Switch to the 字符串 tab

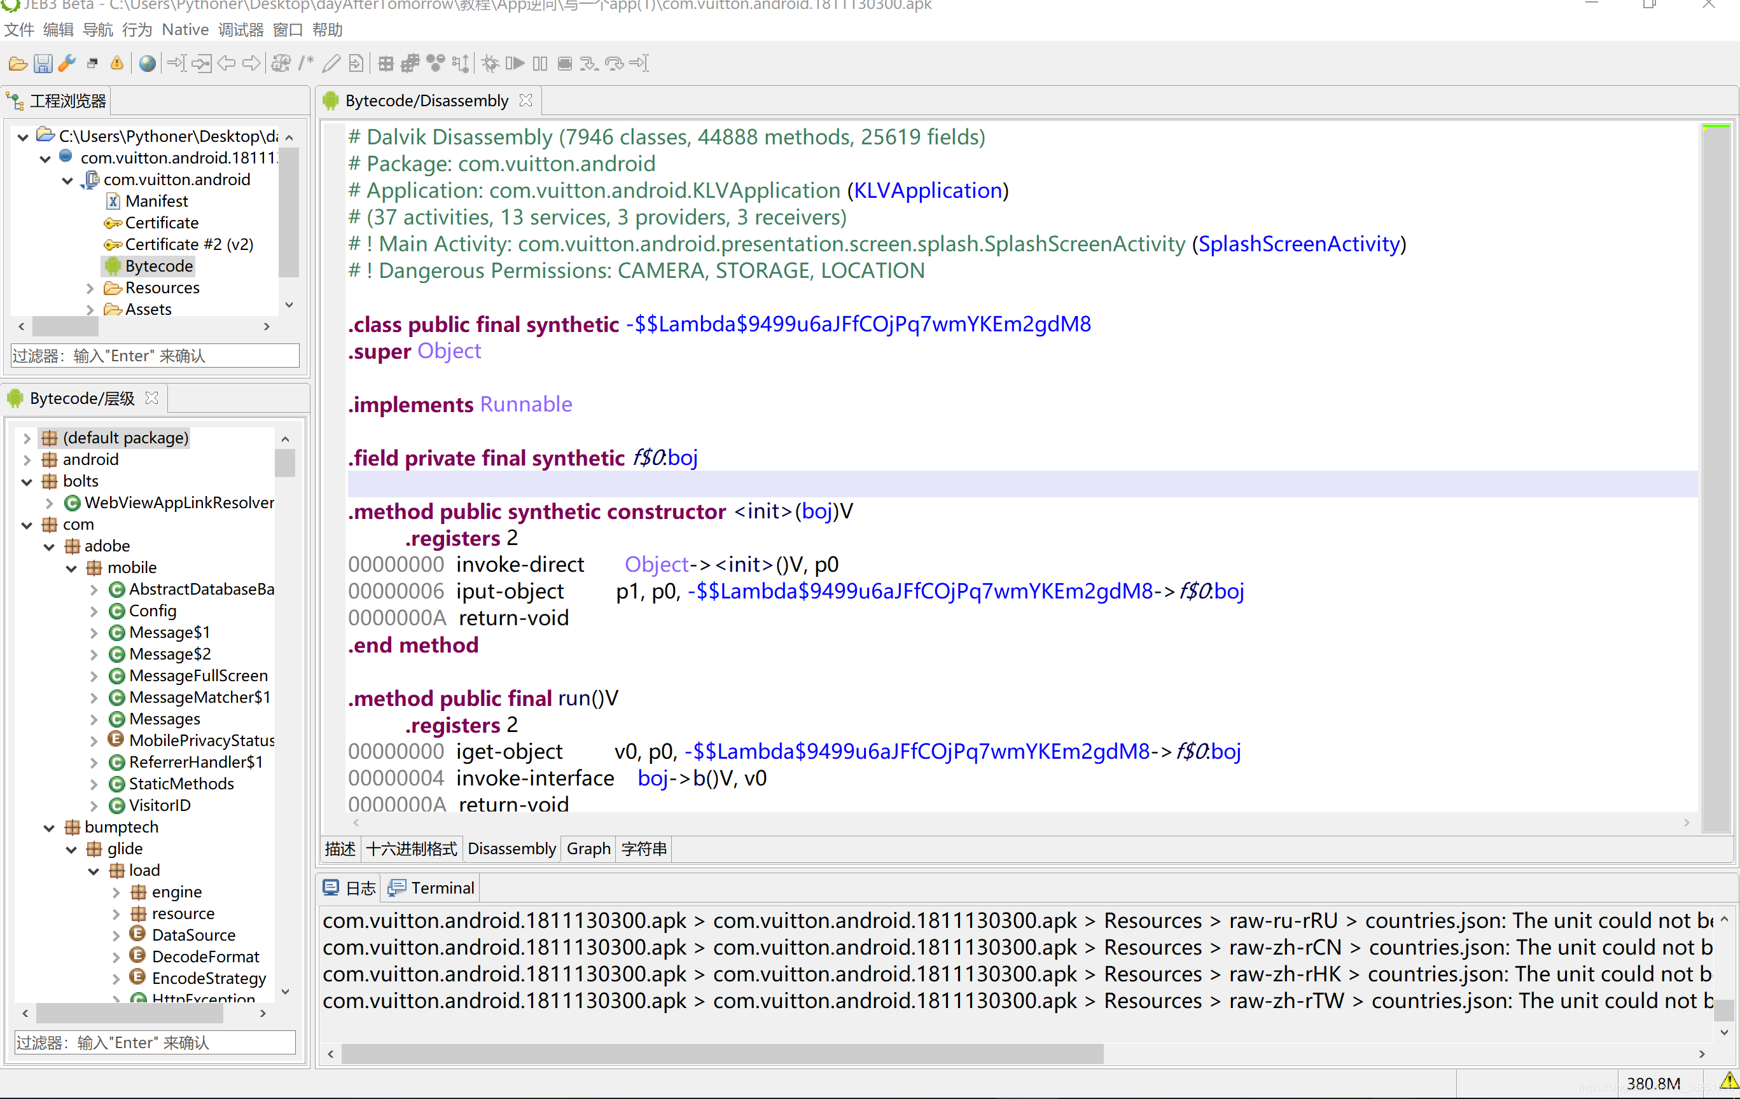coord(644,849)
